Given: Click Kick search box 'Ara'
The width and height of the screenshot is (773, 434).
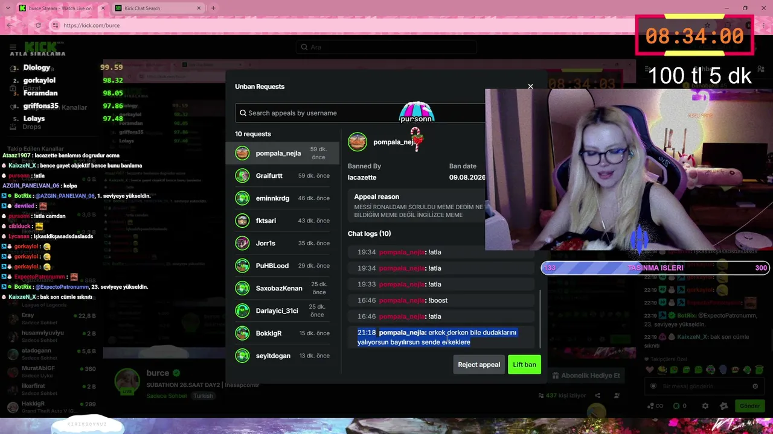Looking at the screenshot, I should click(x=386, y=47).
